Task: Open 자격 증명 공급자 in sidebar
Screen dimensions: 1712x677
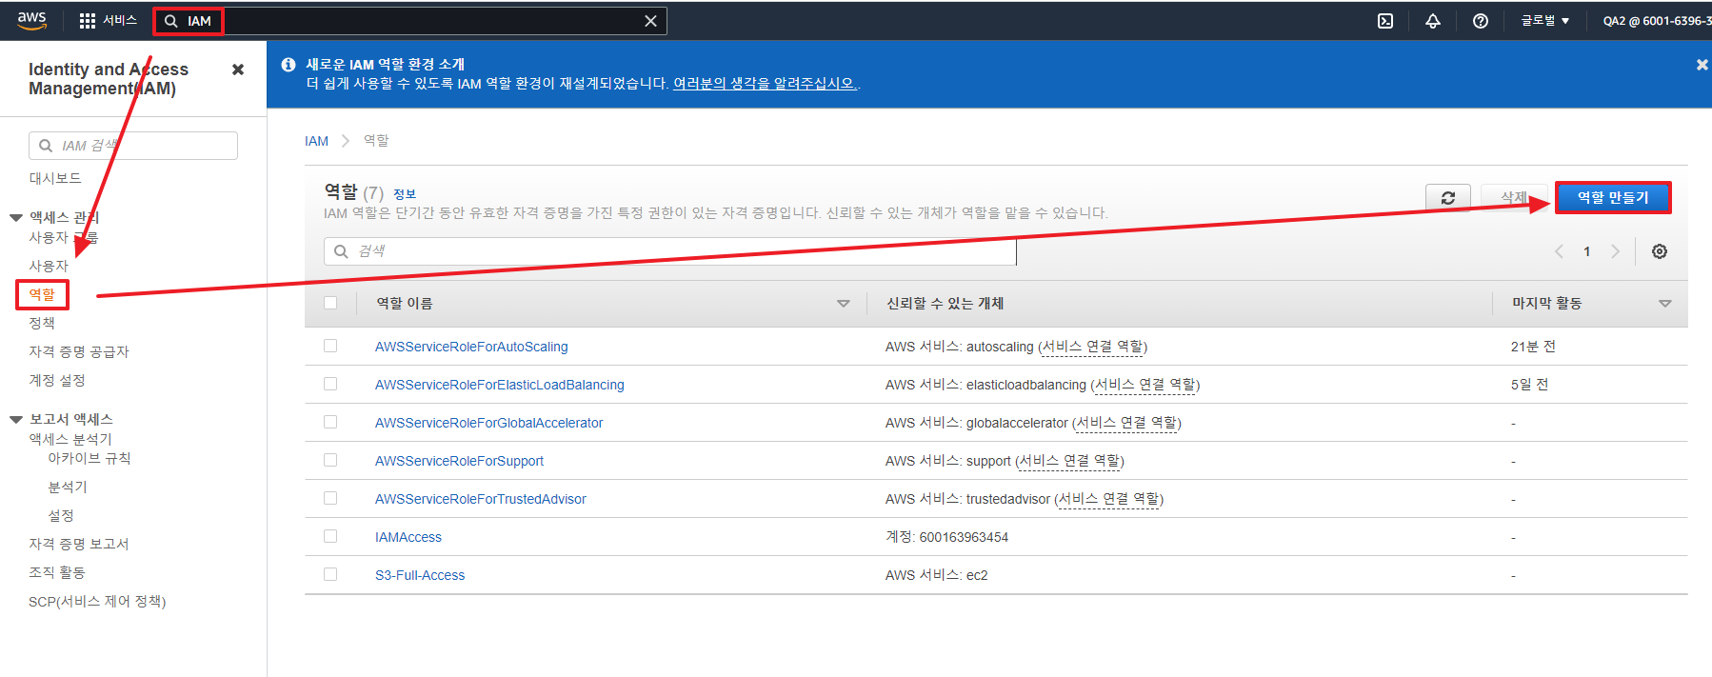Action: [x=79, y=351]
